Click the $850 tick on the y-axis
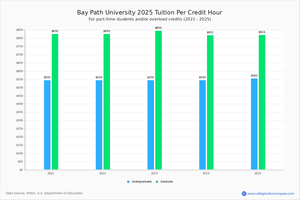Screen dimensions: 300x200 click(20, 29)
